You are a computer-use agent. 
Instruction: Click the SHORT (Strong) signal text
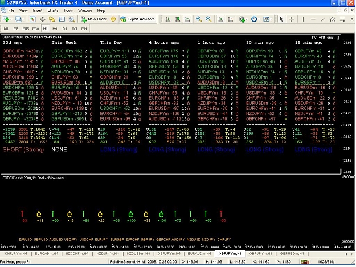pos(23,150)
